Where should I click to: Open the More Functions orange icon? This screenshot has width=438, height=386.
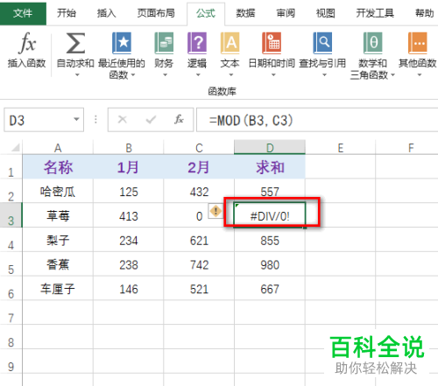tap(418, 43)
